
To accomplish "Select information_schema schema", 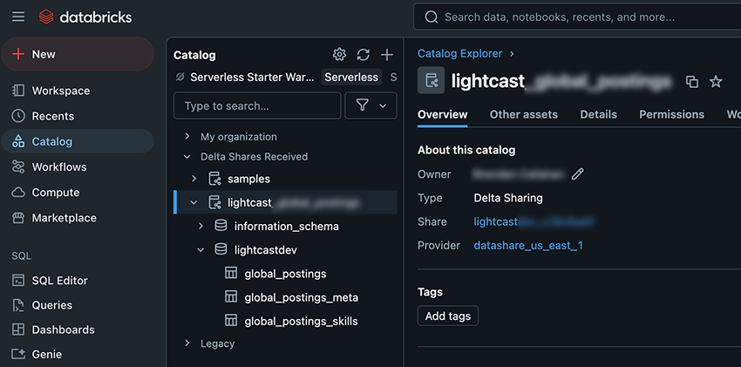I will 287,227.
